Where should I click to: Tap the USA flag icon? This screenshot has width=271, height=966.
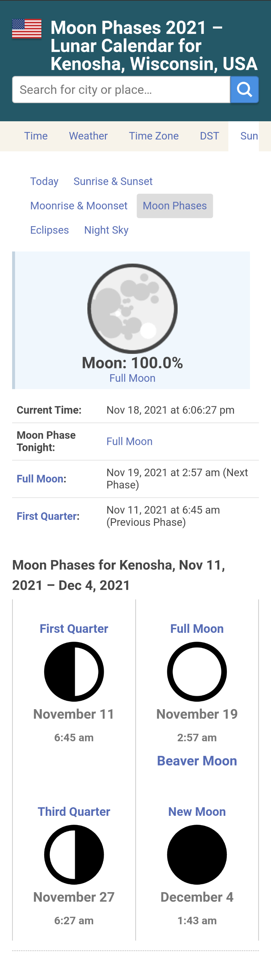point(27,29)
